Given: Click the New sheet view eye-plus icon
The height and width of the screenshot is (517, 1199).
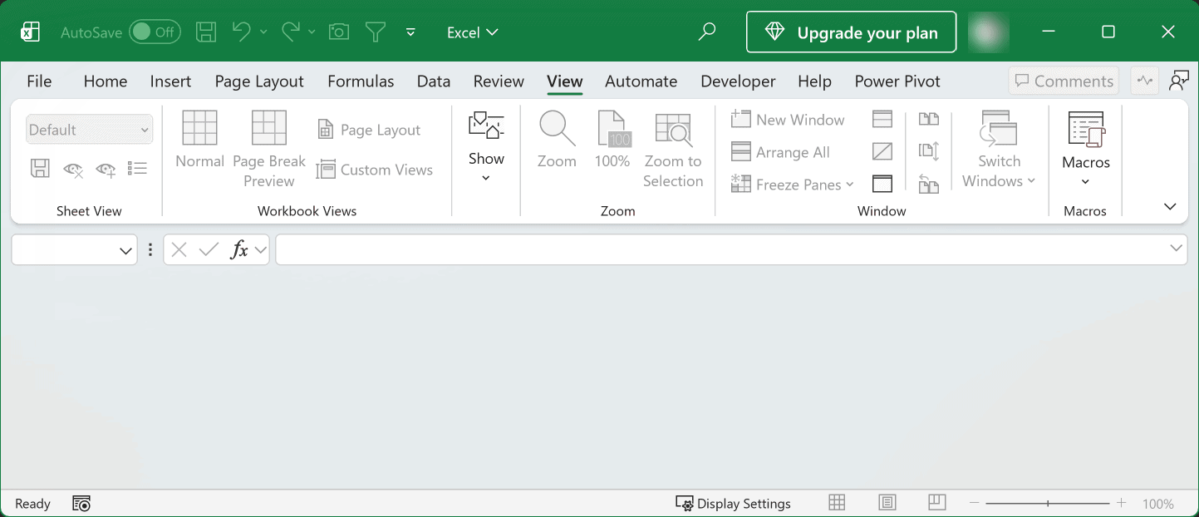Looking at the screenshot, I should [106, 169].
